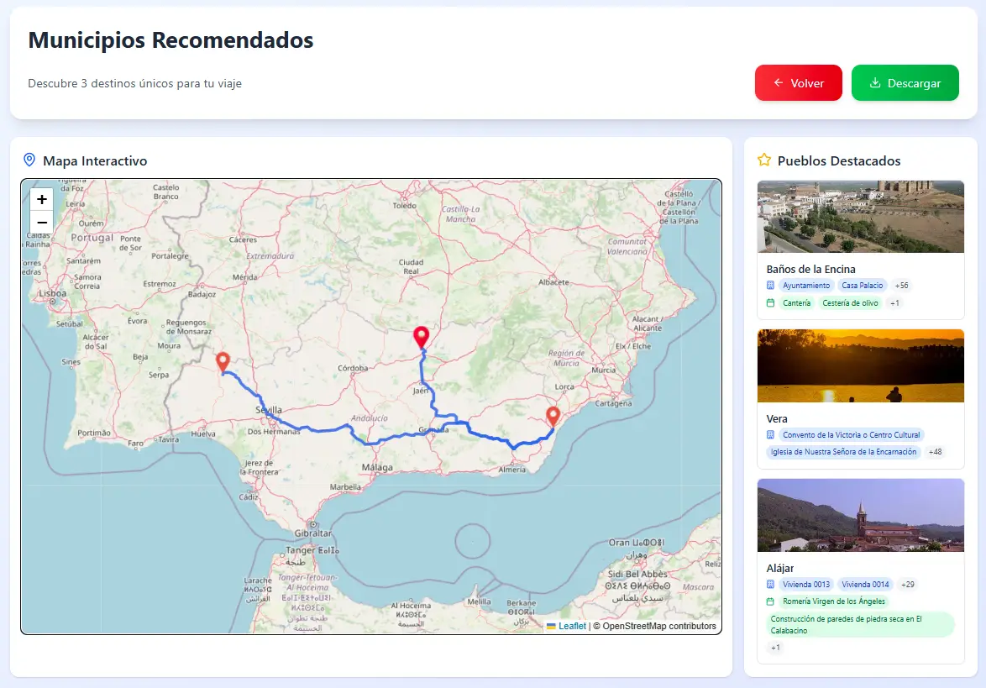Click the red Volver button
986x688 pixels.
(798, 83)
